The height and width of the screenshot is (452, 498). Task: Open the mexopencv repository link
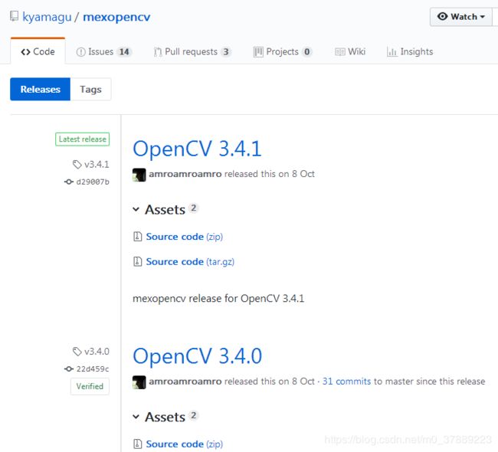click(x=116, y=17)
